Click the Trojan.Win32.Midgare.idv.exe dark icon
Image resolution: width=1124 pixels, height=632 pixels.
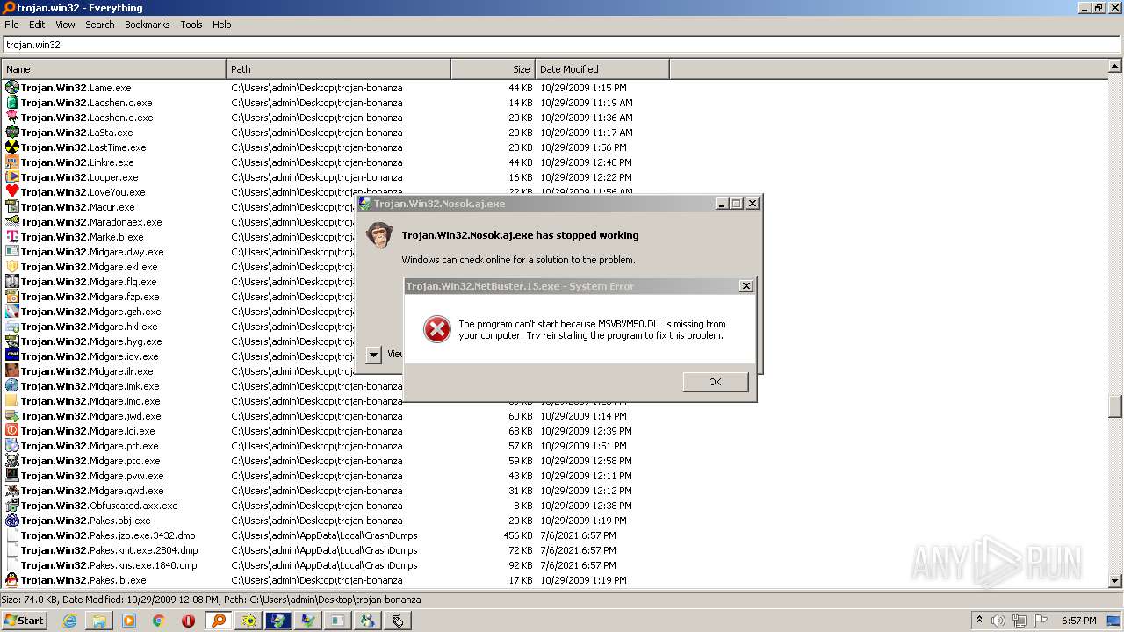point(12,356)
